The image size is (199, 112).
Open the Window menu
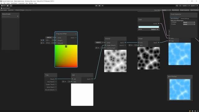point(31,3)
